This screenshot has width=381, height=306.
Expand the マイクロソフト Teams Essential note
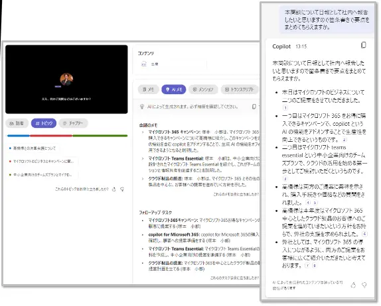143,158
